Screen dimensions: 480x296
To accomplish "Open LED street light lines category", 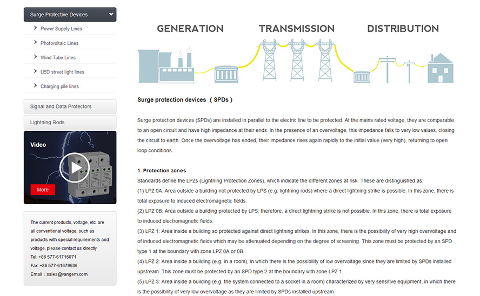I will click(x=62, y=72).
